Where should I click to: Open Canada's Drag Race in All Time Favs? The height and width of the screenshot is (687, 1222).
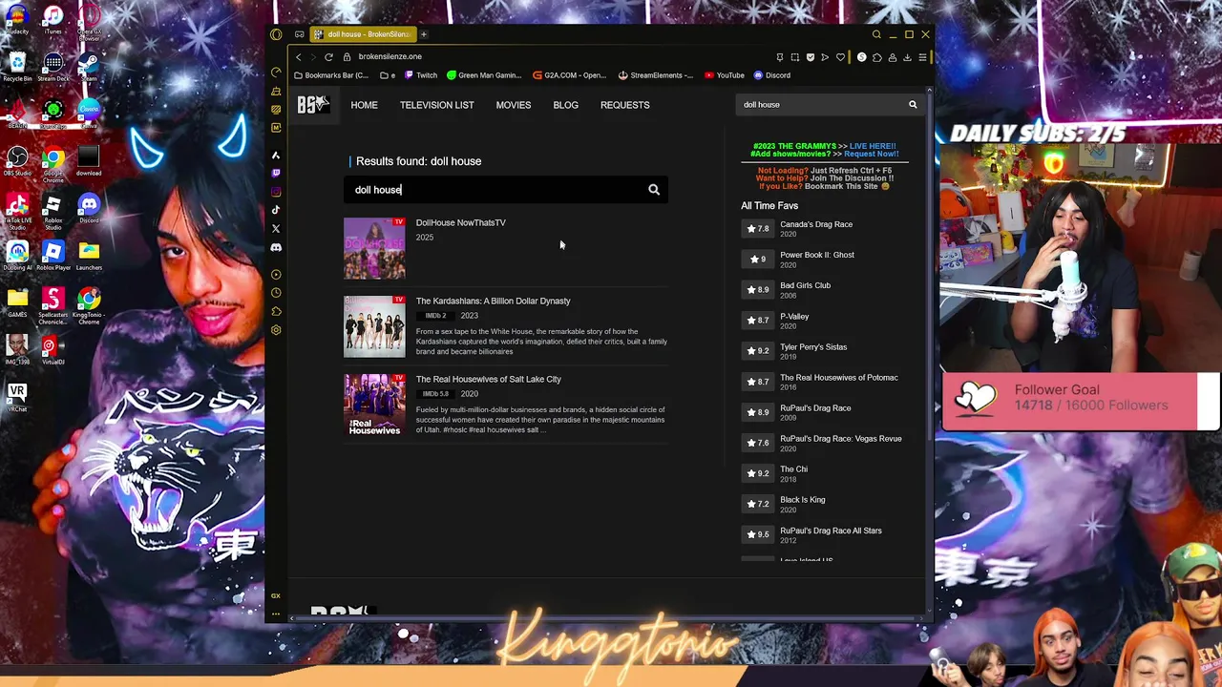(x=816, y=224)
